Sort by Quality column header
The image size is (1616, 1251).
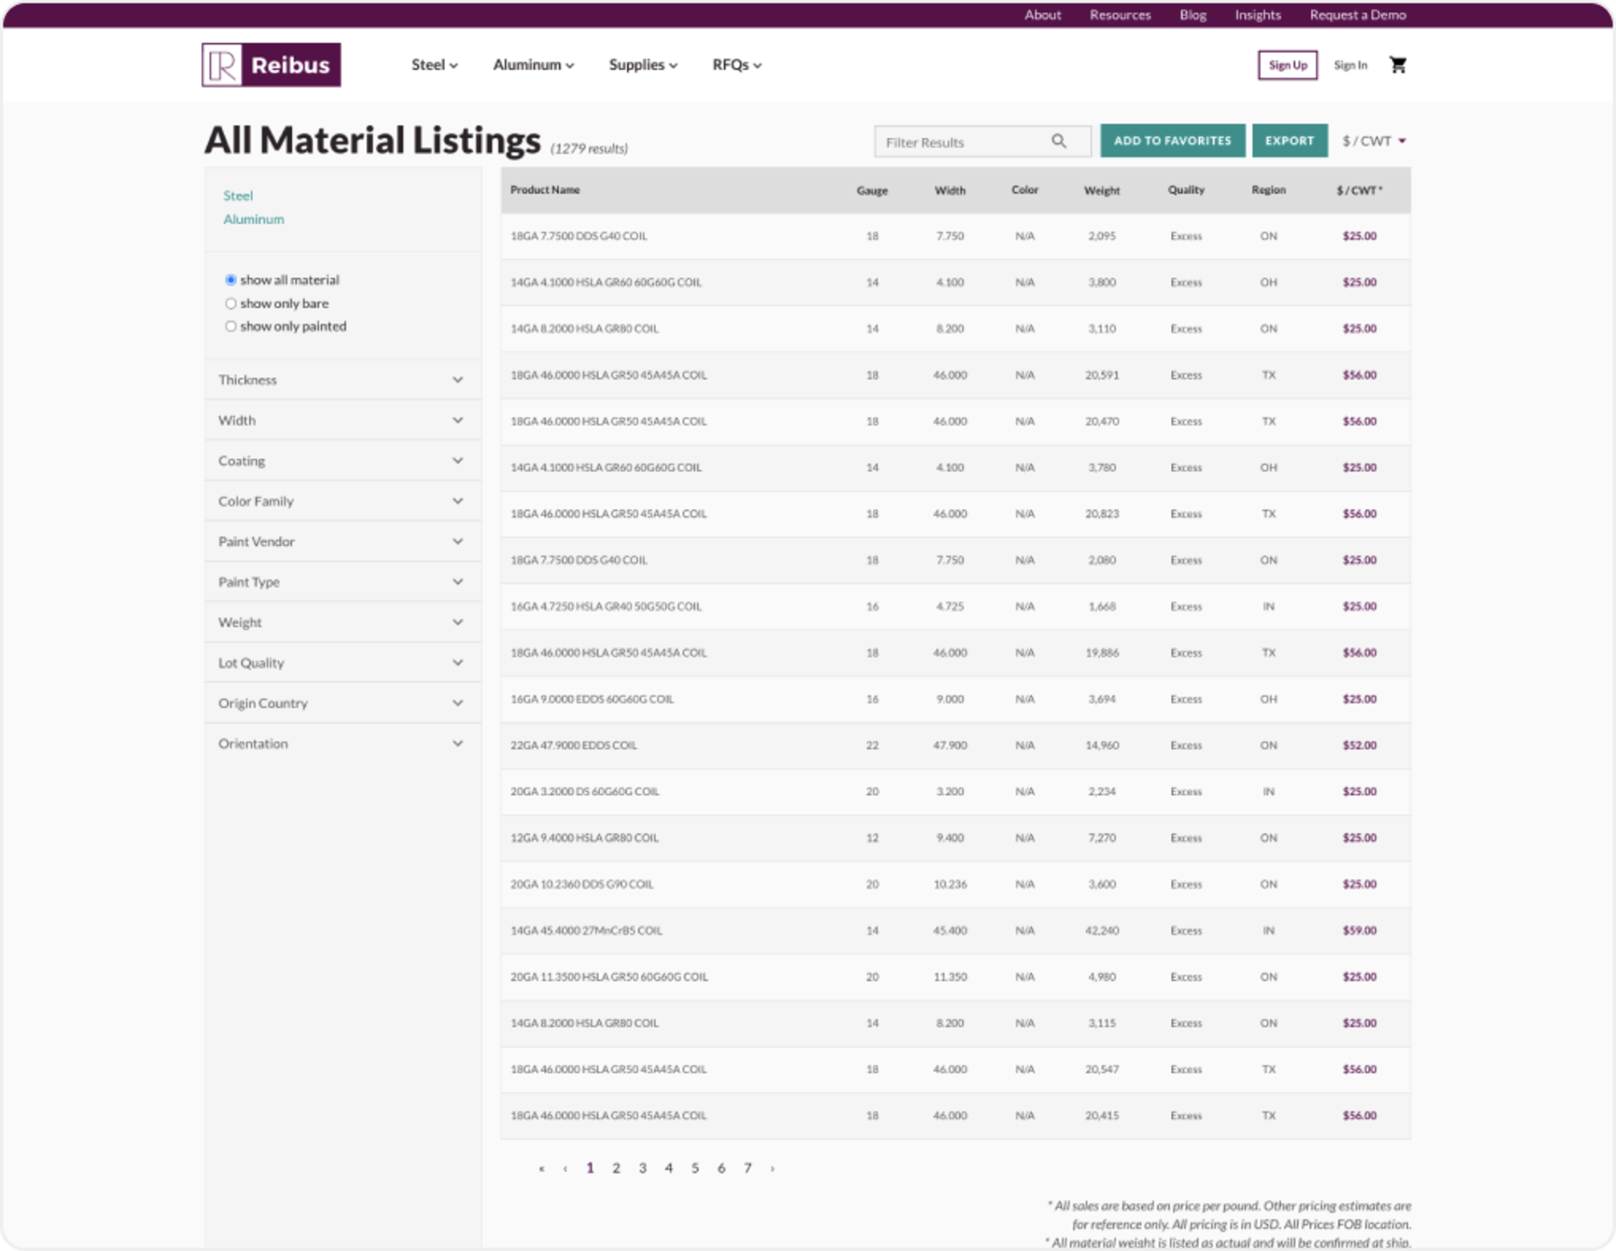tap(1186, 189)
